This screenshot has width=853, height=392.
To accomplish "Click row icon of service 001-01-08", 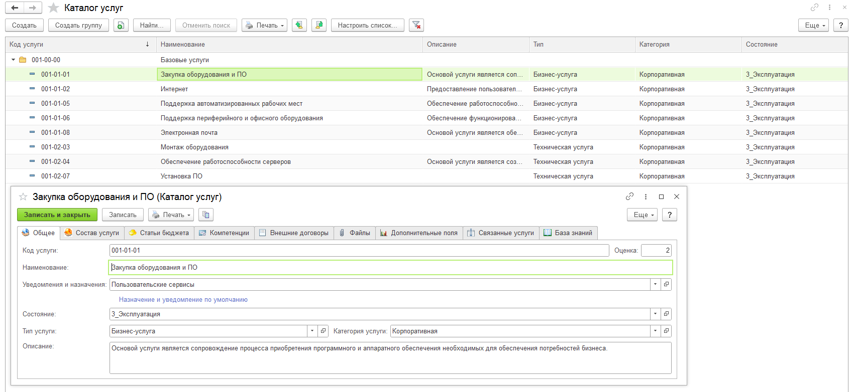I will pyautogui.click(x=32, y=132).
